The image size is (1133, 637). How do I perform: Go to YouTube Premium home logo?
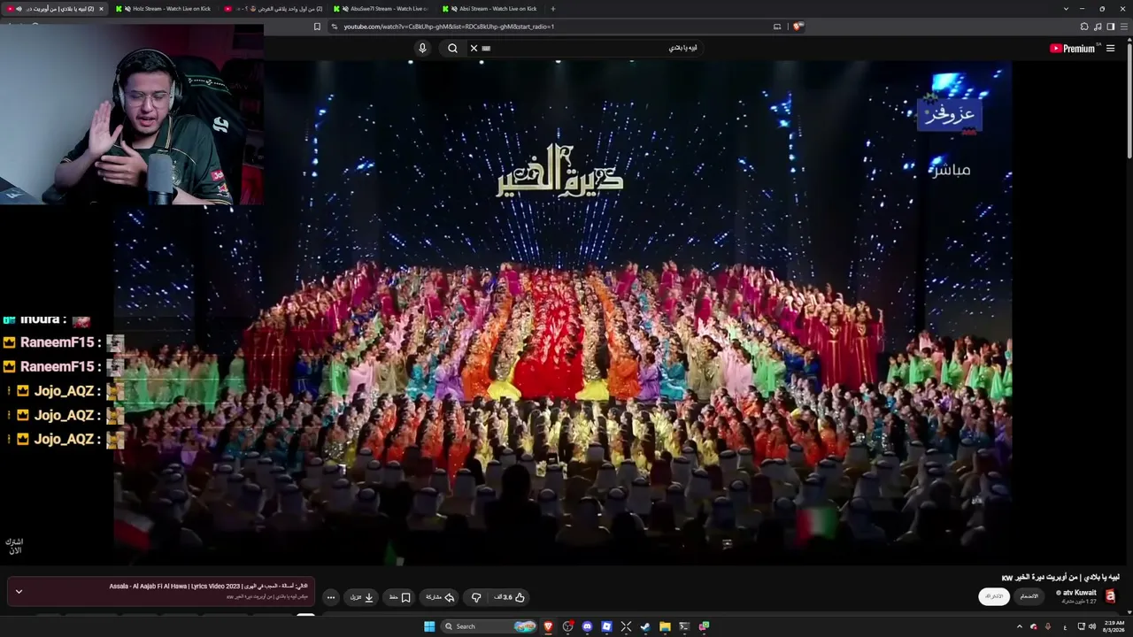[1073, 49]
